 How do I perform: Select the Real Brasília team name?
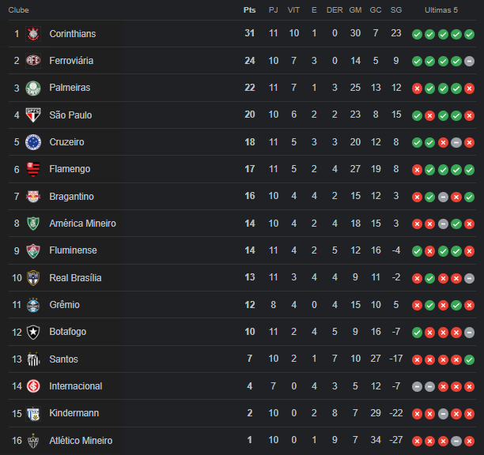(75, 278)
